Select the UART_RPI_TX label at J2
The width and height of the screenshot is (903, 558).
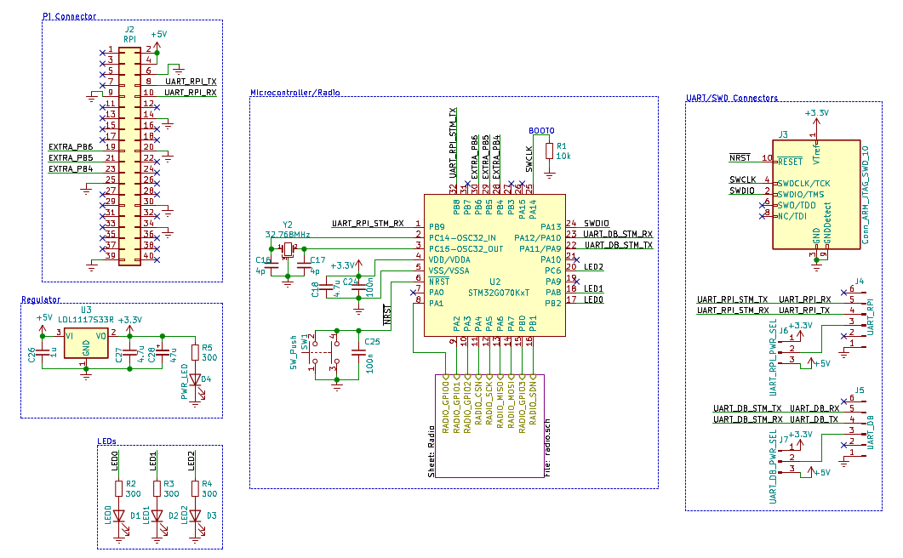[190, 82]
